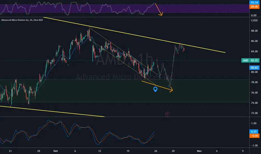Click the blue location pin marker
The height and width of the screenshot is (154, 261).
[155, 89]
